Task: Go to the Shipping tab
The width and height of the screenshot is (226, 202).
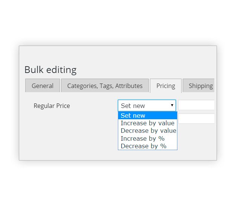Action: tap(200, 86)
